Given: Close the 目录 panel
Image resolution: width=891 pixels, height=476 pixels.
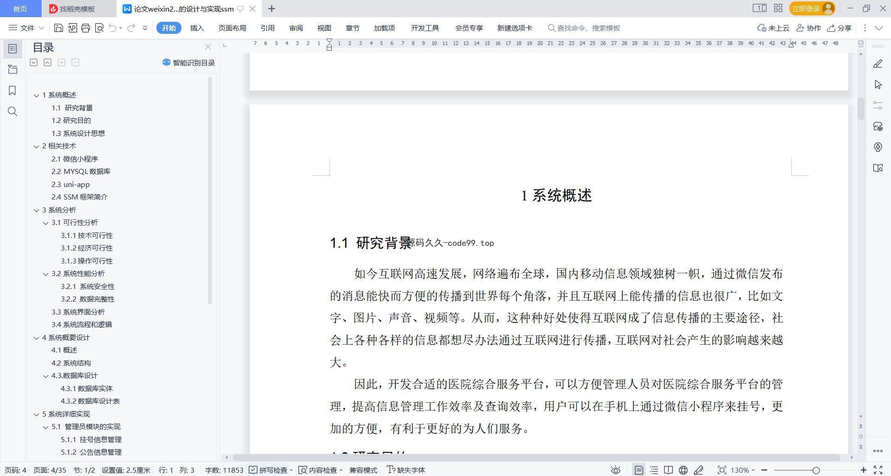Looking at the screenshot, I should click(208, 47).
